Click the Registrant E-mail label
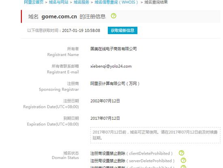 pyautogui.click(x=63, y=72)
